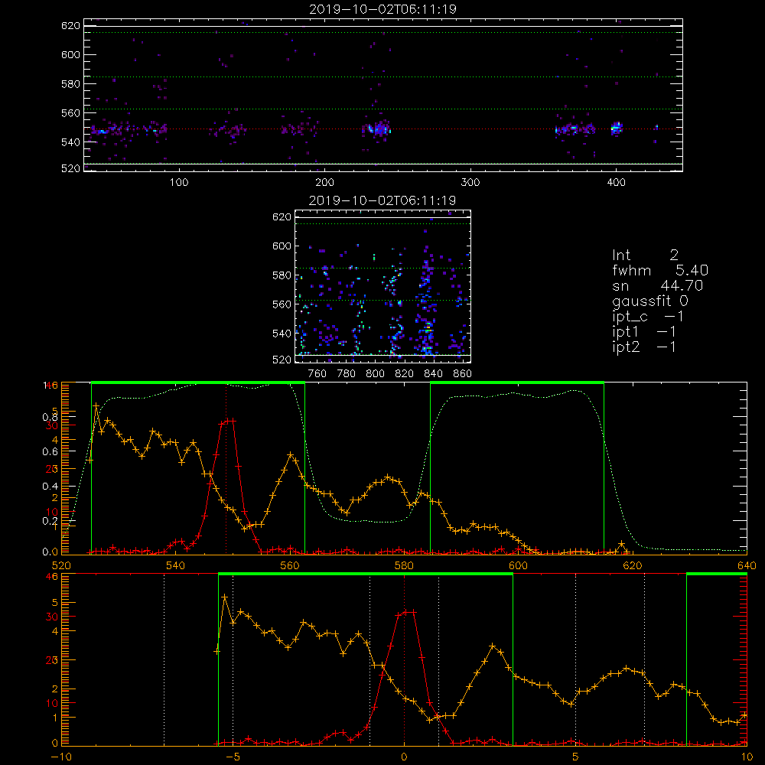Click x-axis label -5 of bottom plot
Screen dimensions: 765x765
[233, 757]
